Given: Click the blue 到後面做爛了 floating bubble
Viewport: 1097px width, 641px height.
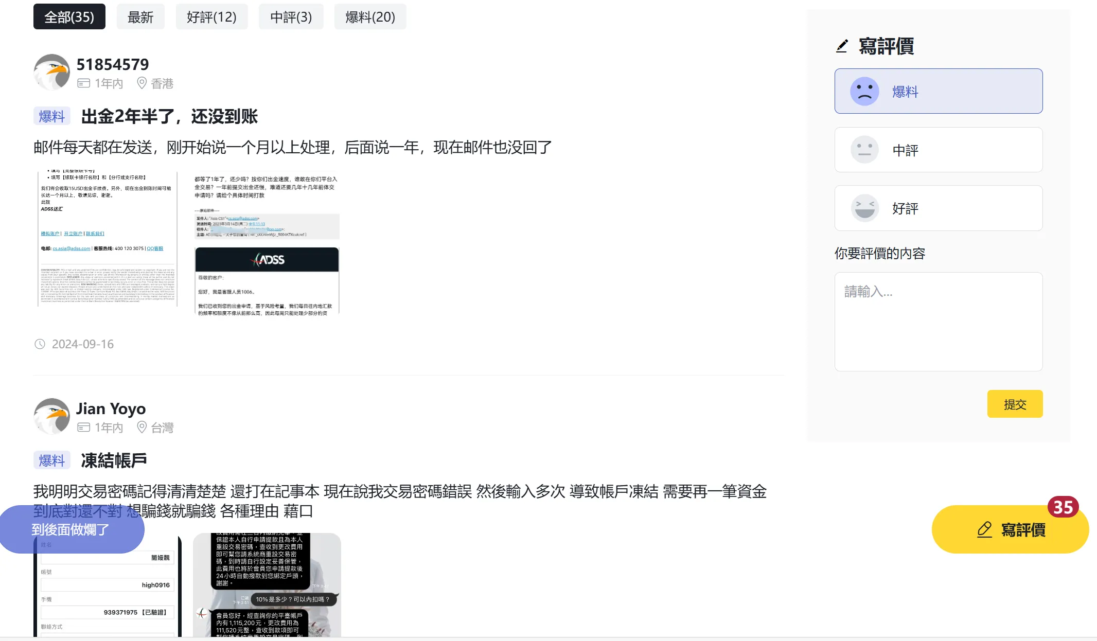Looking at the screenshot, I should (72, 529).
